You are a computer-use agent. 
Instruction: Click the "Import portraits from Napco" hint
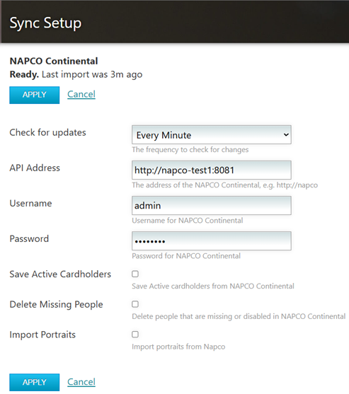pyautogui.click(x=178, y=347)
